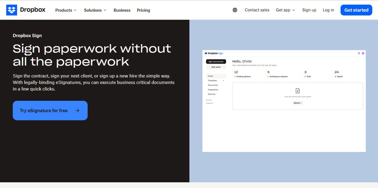This screenshot has width=378, height=188.
Task: Expand the Solutions dropdown menu
Action: (95, 10)
